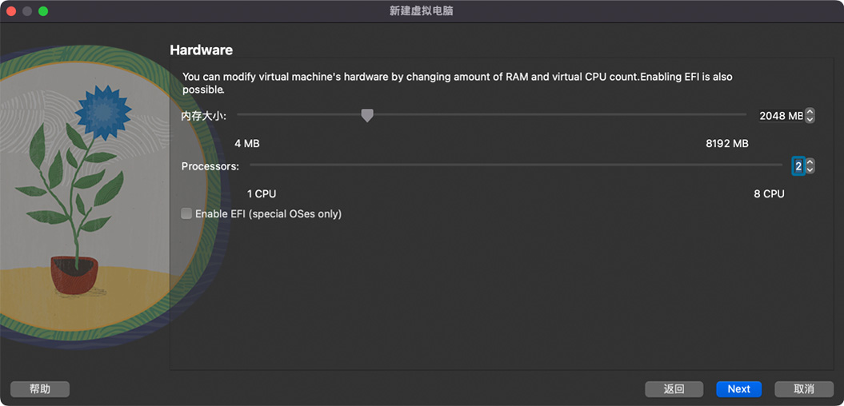Open help via the 帮助 button
This screenshot has width=844, height=406.
point(40,389)
